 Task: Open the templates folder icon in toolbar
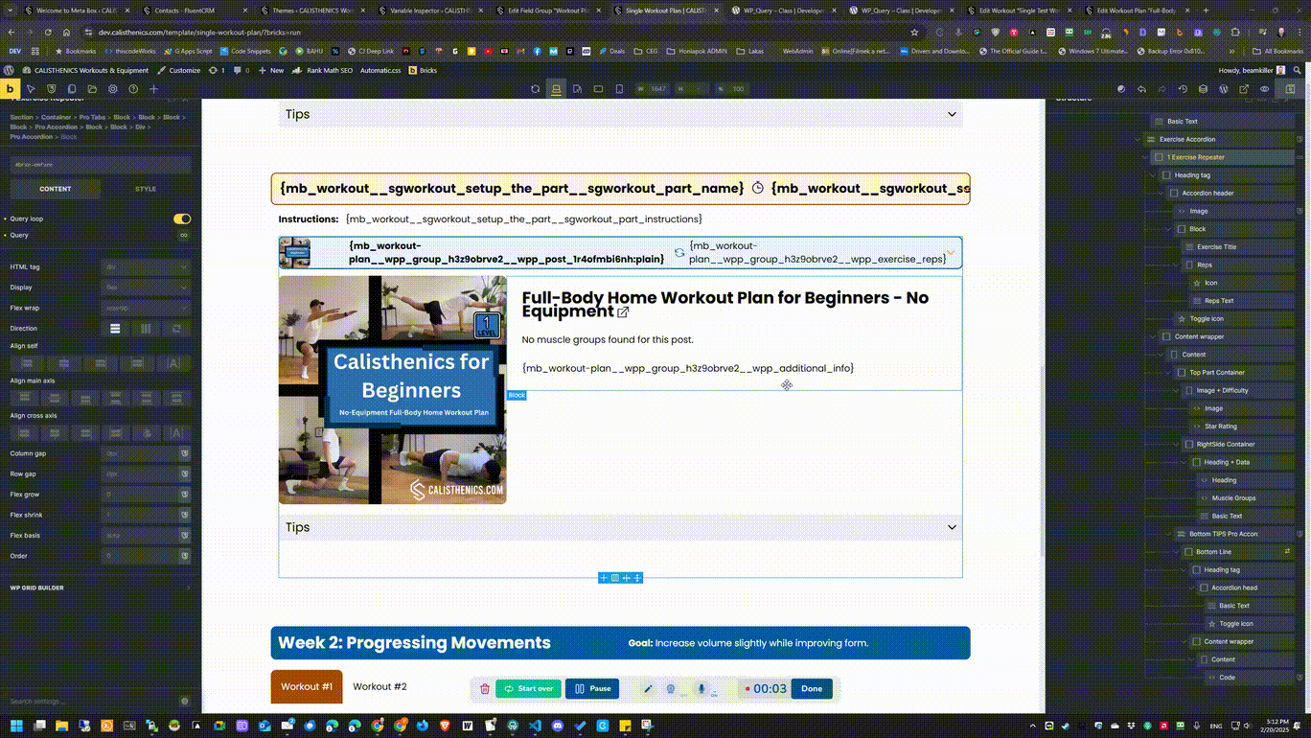[x=92, y=89]
